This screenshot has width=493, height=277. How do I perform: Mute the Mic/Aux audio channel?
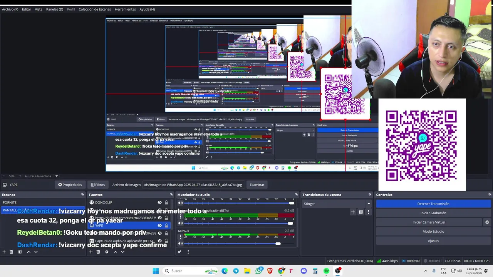tap(180, 243)
